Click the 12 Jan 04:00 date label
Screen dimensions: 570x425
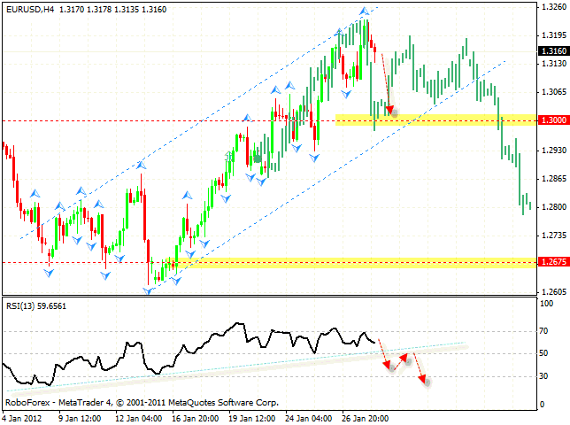[138, 415]
